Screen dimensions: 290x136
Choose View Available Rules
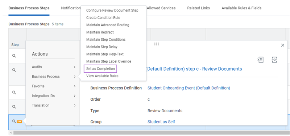tap(102, 76)
